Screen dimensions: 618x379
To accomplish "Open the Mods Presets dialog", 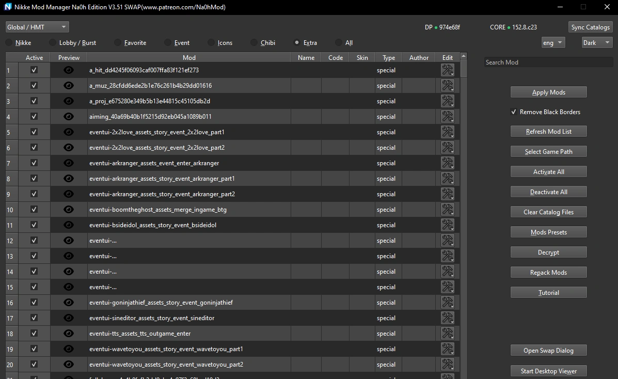I will (x=549, y=232).
